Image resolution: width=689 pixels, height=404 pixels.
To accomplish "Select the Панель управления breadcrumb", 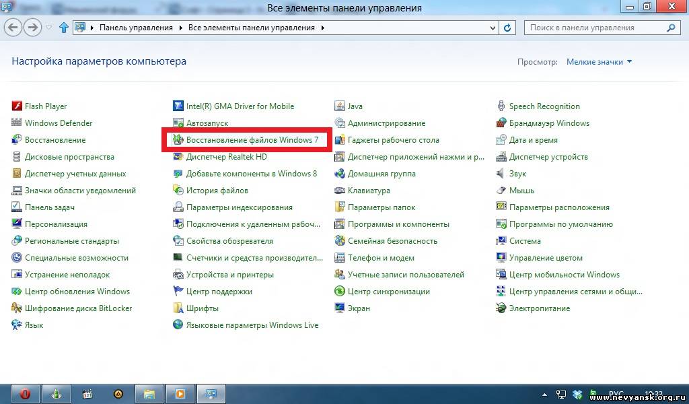I will tap(136, 28).
